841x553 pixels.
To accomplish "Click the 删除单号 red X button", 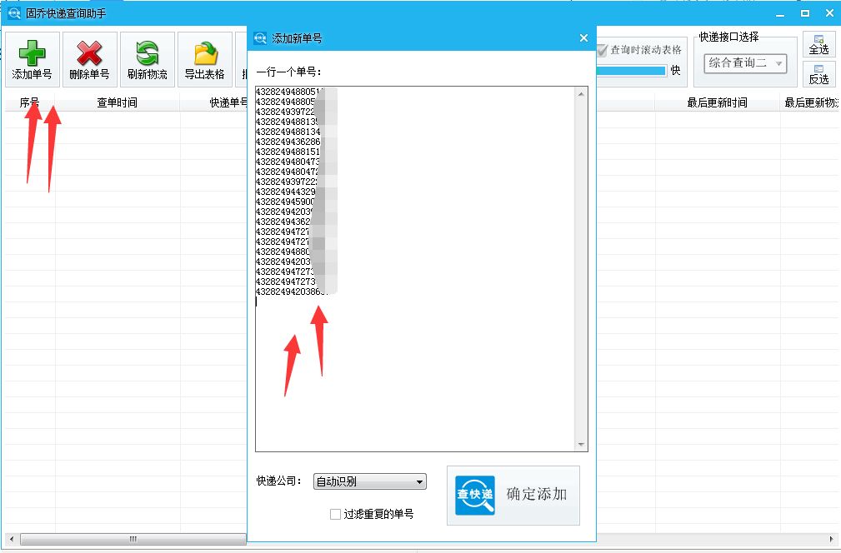I will click(x=89, y=59).
